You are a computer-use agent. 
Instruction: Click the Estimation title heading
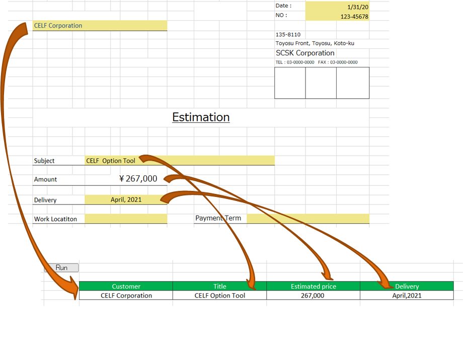201,117
